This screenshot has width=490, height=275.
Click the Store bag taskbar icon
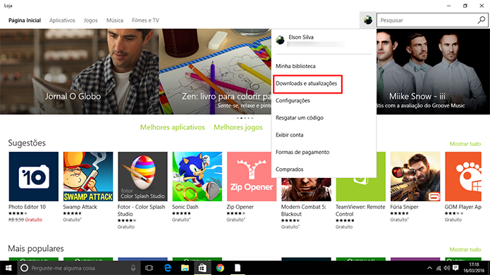click(x=202, y=268)
